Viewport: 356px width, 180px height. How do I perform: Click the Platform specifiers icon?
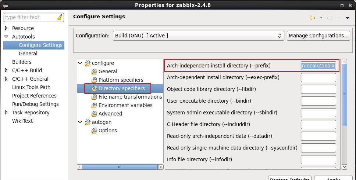(x=94, y=80)
